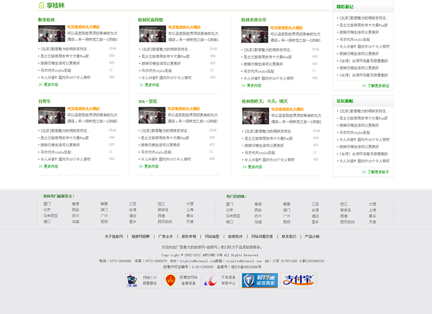Click the green icon beside 享桂林 heading
The image size is (432, 314).
(x=42, y=6)
